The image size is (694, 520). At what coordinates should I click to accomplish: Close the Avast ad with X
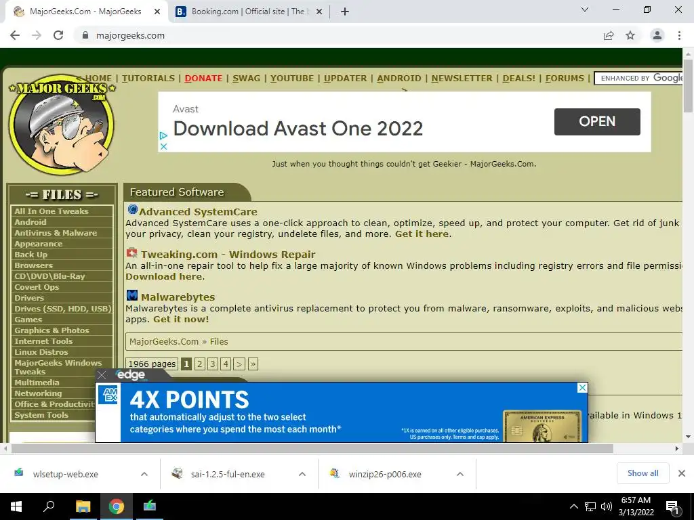163,146
